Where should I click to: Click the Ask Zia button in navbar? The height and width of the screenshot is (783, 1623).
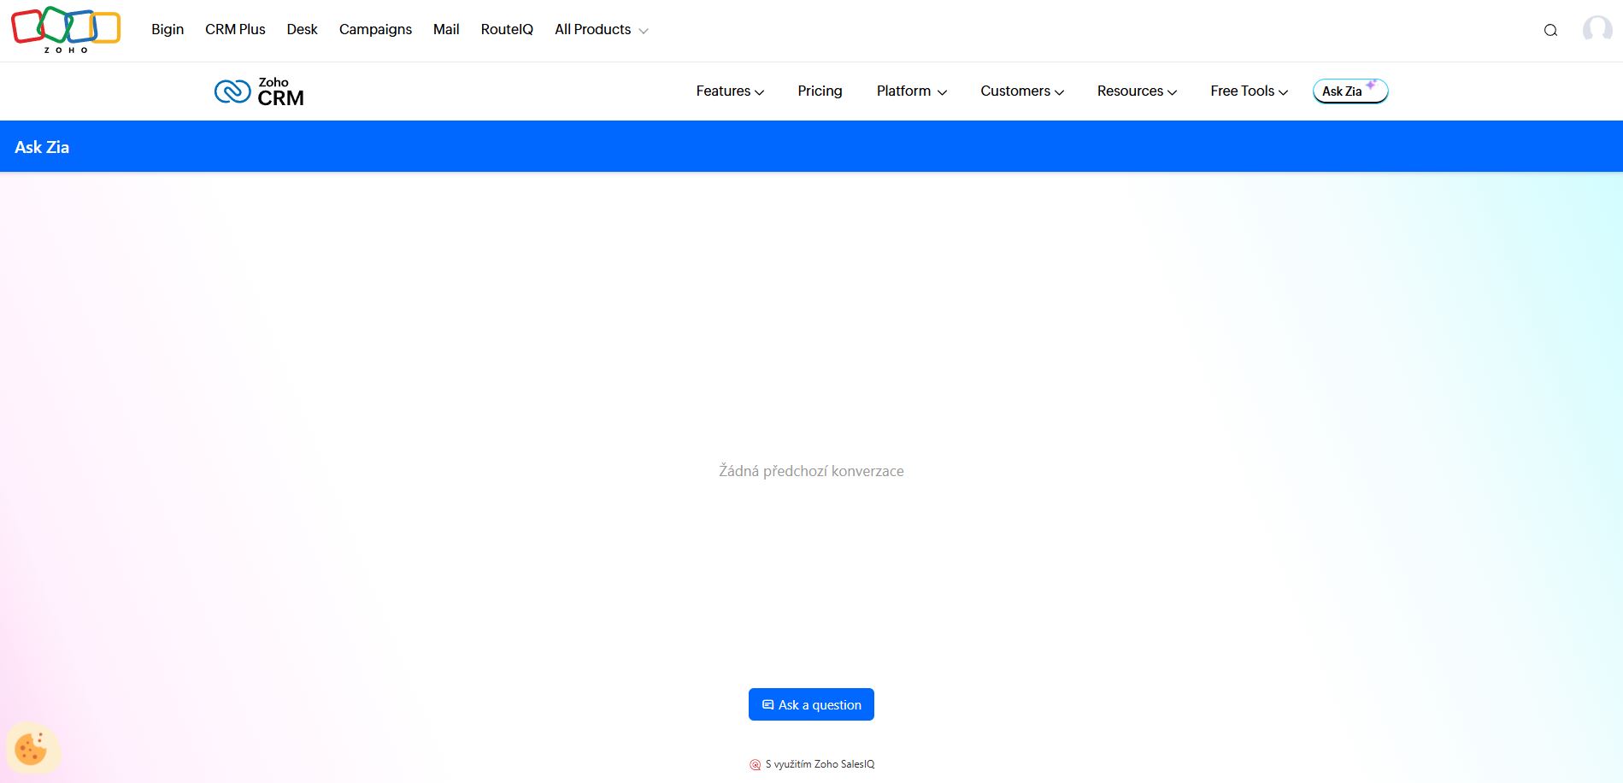coord(1350,91)
